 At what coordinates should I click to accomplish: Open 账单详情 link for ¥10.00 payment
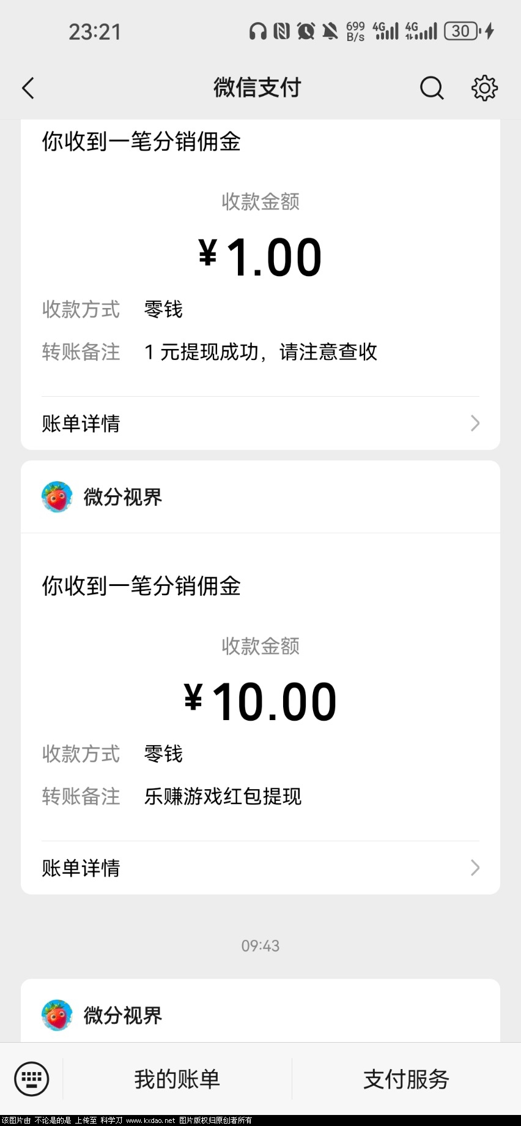coord(81,868)
